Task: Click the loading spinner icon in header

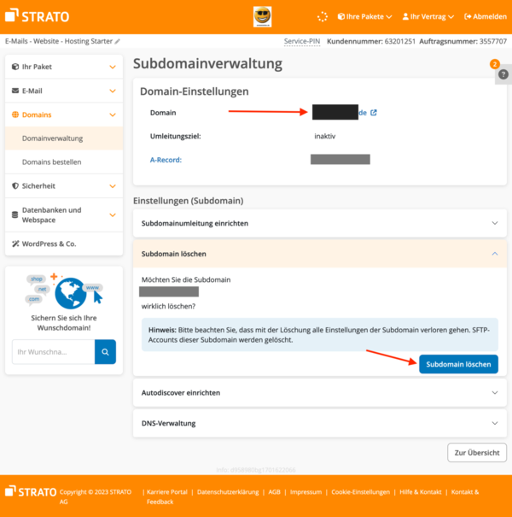Action: click(322, 16)
